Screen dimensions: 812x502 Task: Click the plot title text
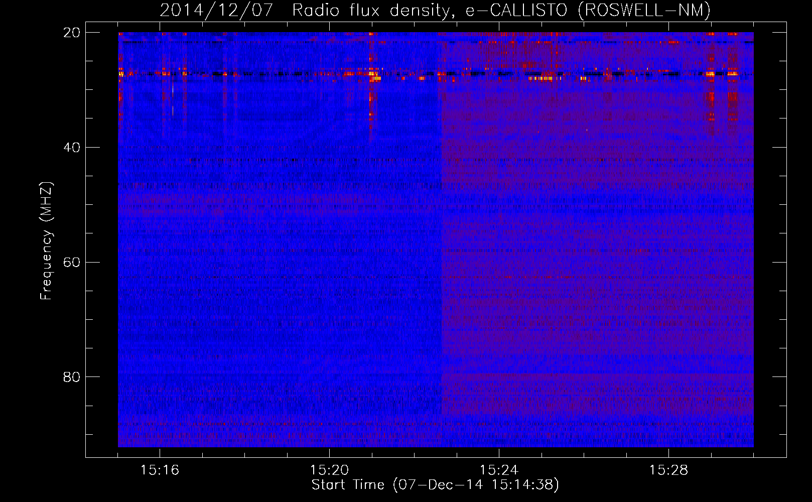tap(435, 10)
